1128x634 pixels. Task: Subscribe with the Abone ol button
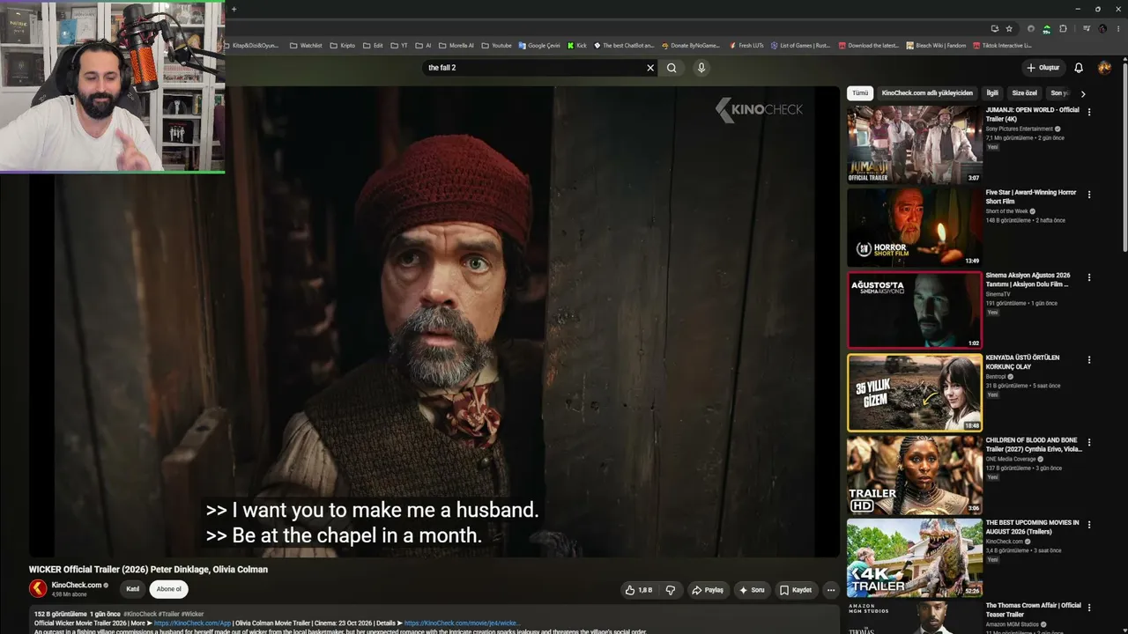pos(168,589)
